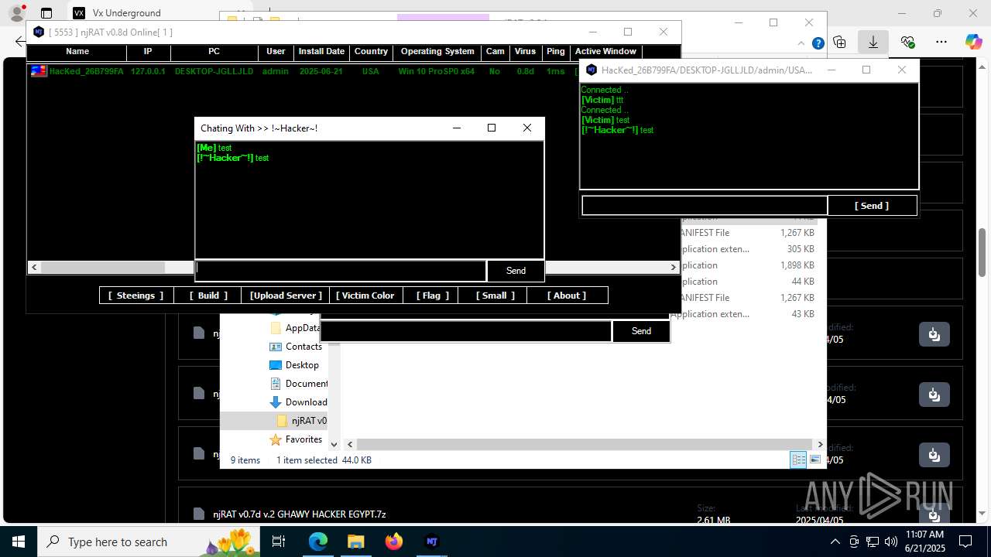Click the taskbar search box
The width and height of the screenshot is (991, 557).
click(147, 542)
